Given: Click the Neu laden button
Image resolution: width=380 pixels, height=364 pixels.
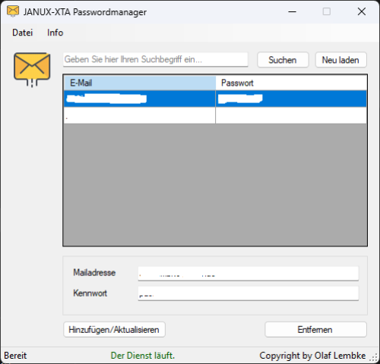Looking at the screenshot, I should (x=340, y=60).
